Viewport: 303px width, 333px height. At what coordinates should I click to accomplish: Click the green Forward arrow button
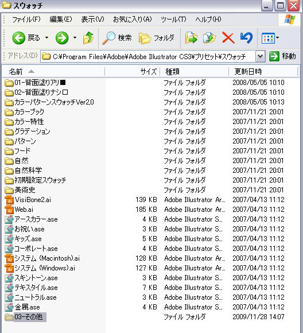62,38
